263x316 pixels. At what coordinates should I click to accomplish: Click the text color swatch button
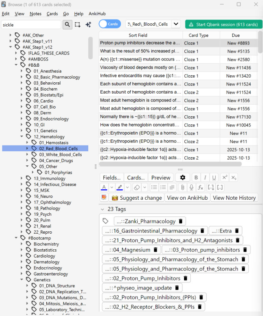tap(104, 188)
